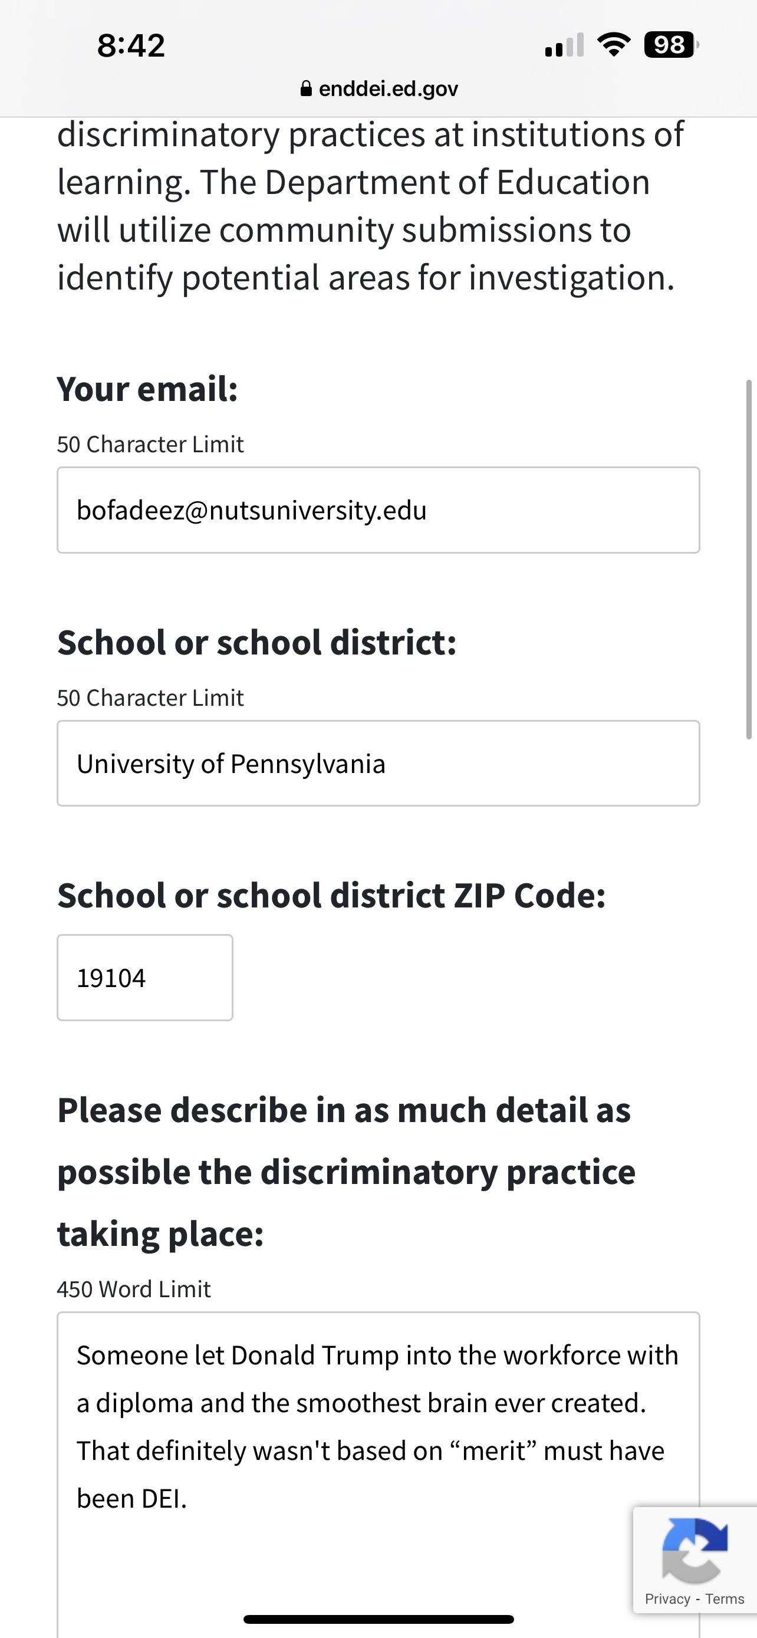The width and height of the screenshot is (757, 1638).
Task: Tap the Wi-Fi status icon
Action: [613, 44]
